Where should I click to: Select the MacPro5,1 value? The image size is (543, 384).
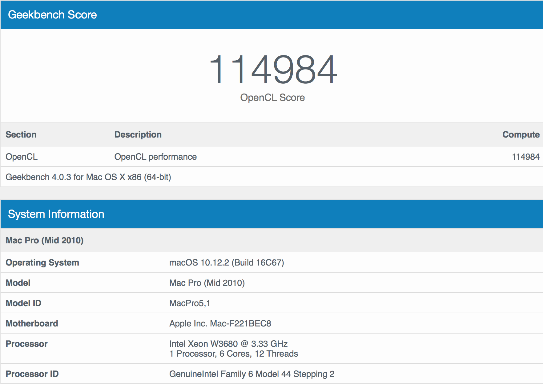pos(190,303)
